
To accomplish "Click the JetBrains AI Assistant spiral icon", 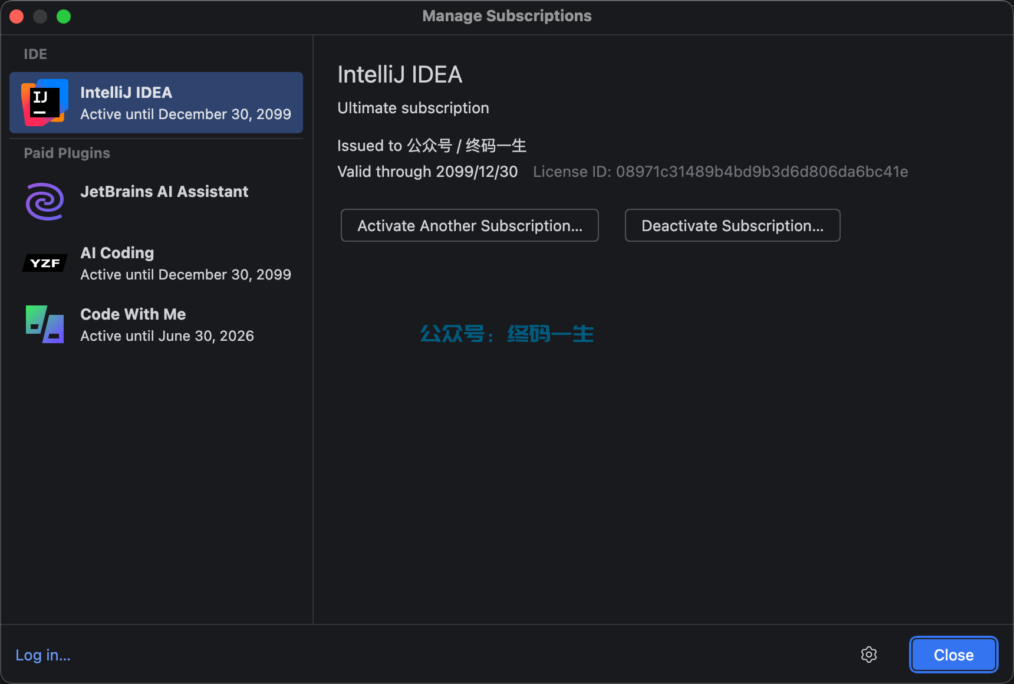I will (45, 202).
